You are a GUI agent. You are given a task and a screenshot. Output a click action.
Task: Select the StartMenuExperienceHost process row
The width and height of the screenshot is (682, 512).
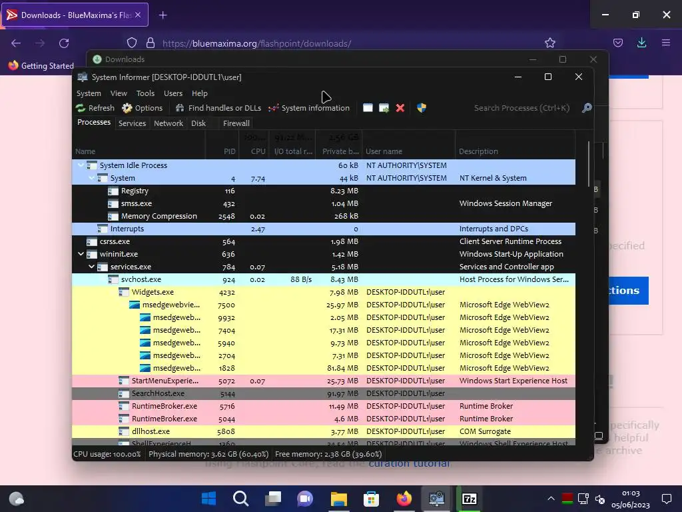(324, 381)
